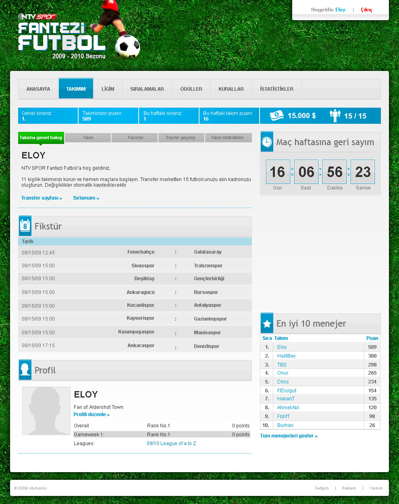Click the Bursaspor fixture team name
The height and width of the screenshot is (504, 399).
pos(206,292)
